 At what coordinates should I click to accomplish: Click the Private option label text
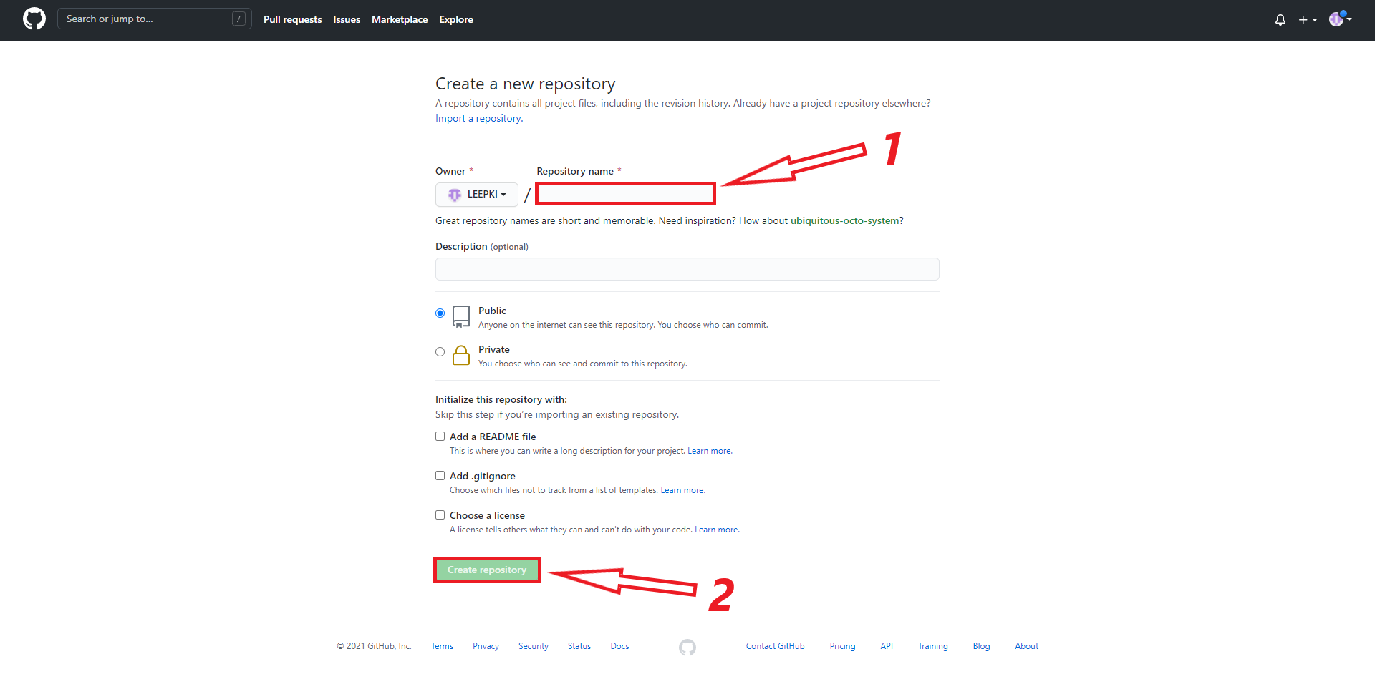(494, 350)
